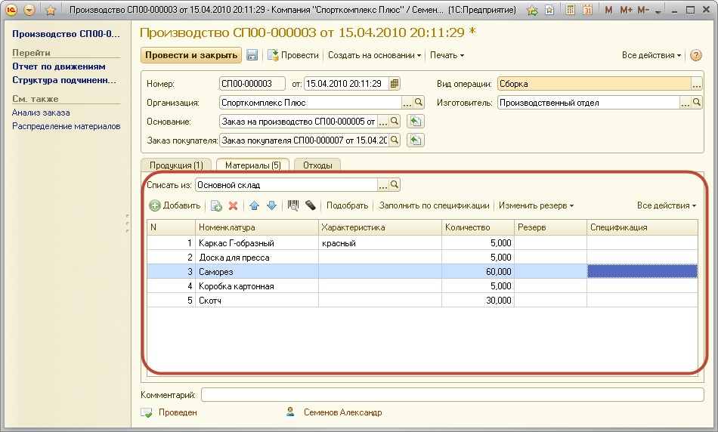
Task: Add to favorites with green-arrow star icon
Action: coord(532,10)
